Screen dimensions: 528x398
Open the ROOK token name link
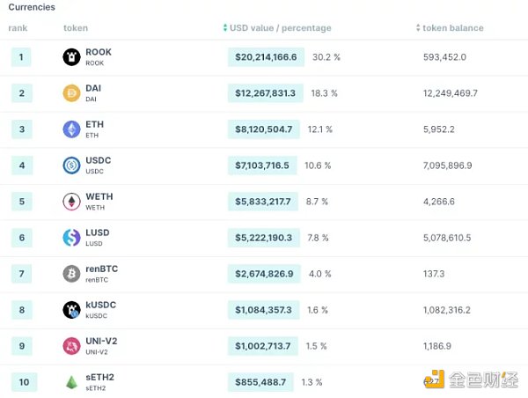click(99, 52)
